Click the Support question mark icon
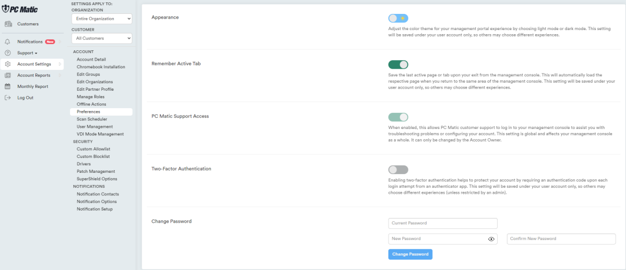Image resolution: width=626 pixels, height=270 pixels. 8,53
